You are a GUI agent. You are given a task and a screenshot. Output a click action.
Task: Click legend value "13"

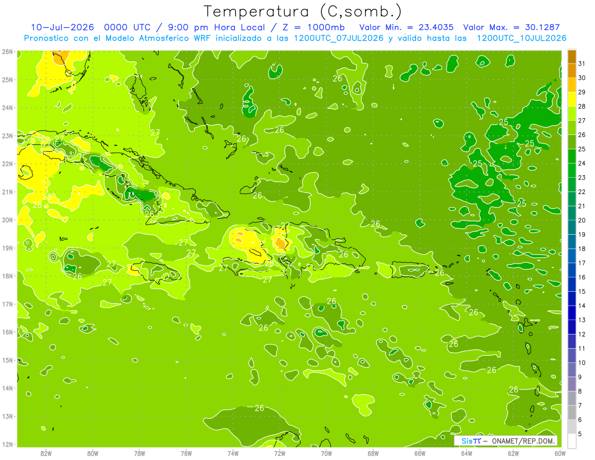click(582, 320)
